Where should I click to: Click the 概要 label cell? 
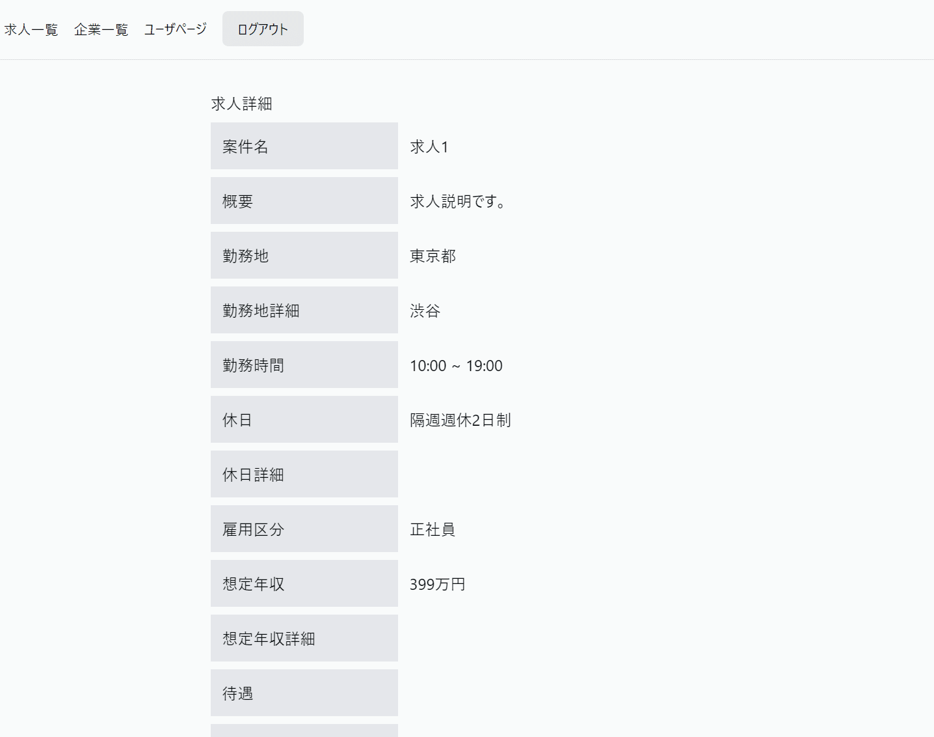click(x=304, y=201)
